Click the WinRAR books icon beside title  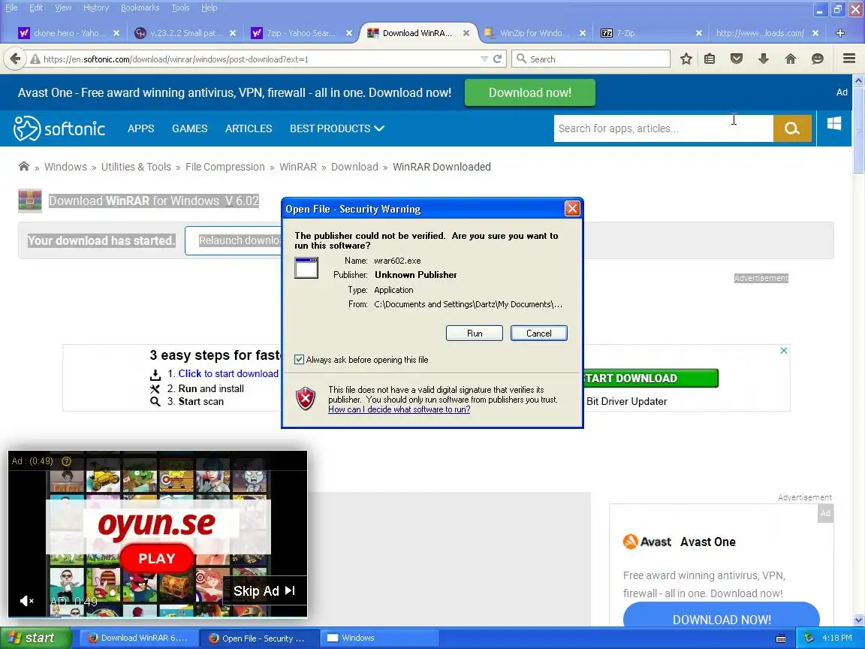(30, 201)
